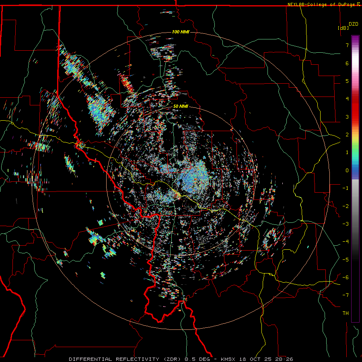This screenshot has height=362, width=362.
Task: Click the scale value "-6"
Action: tap(346, 278)
